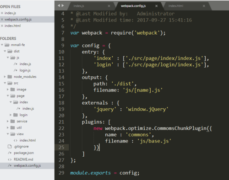Close index.html in the Open Files list
229x180 pixels.
pos(2,26)
